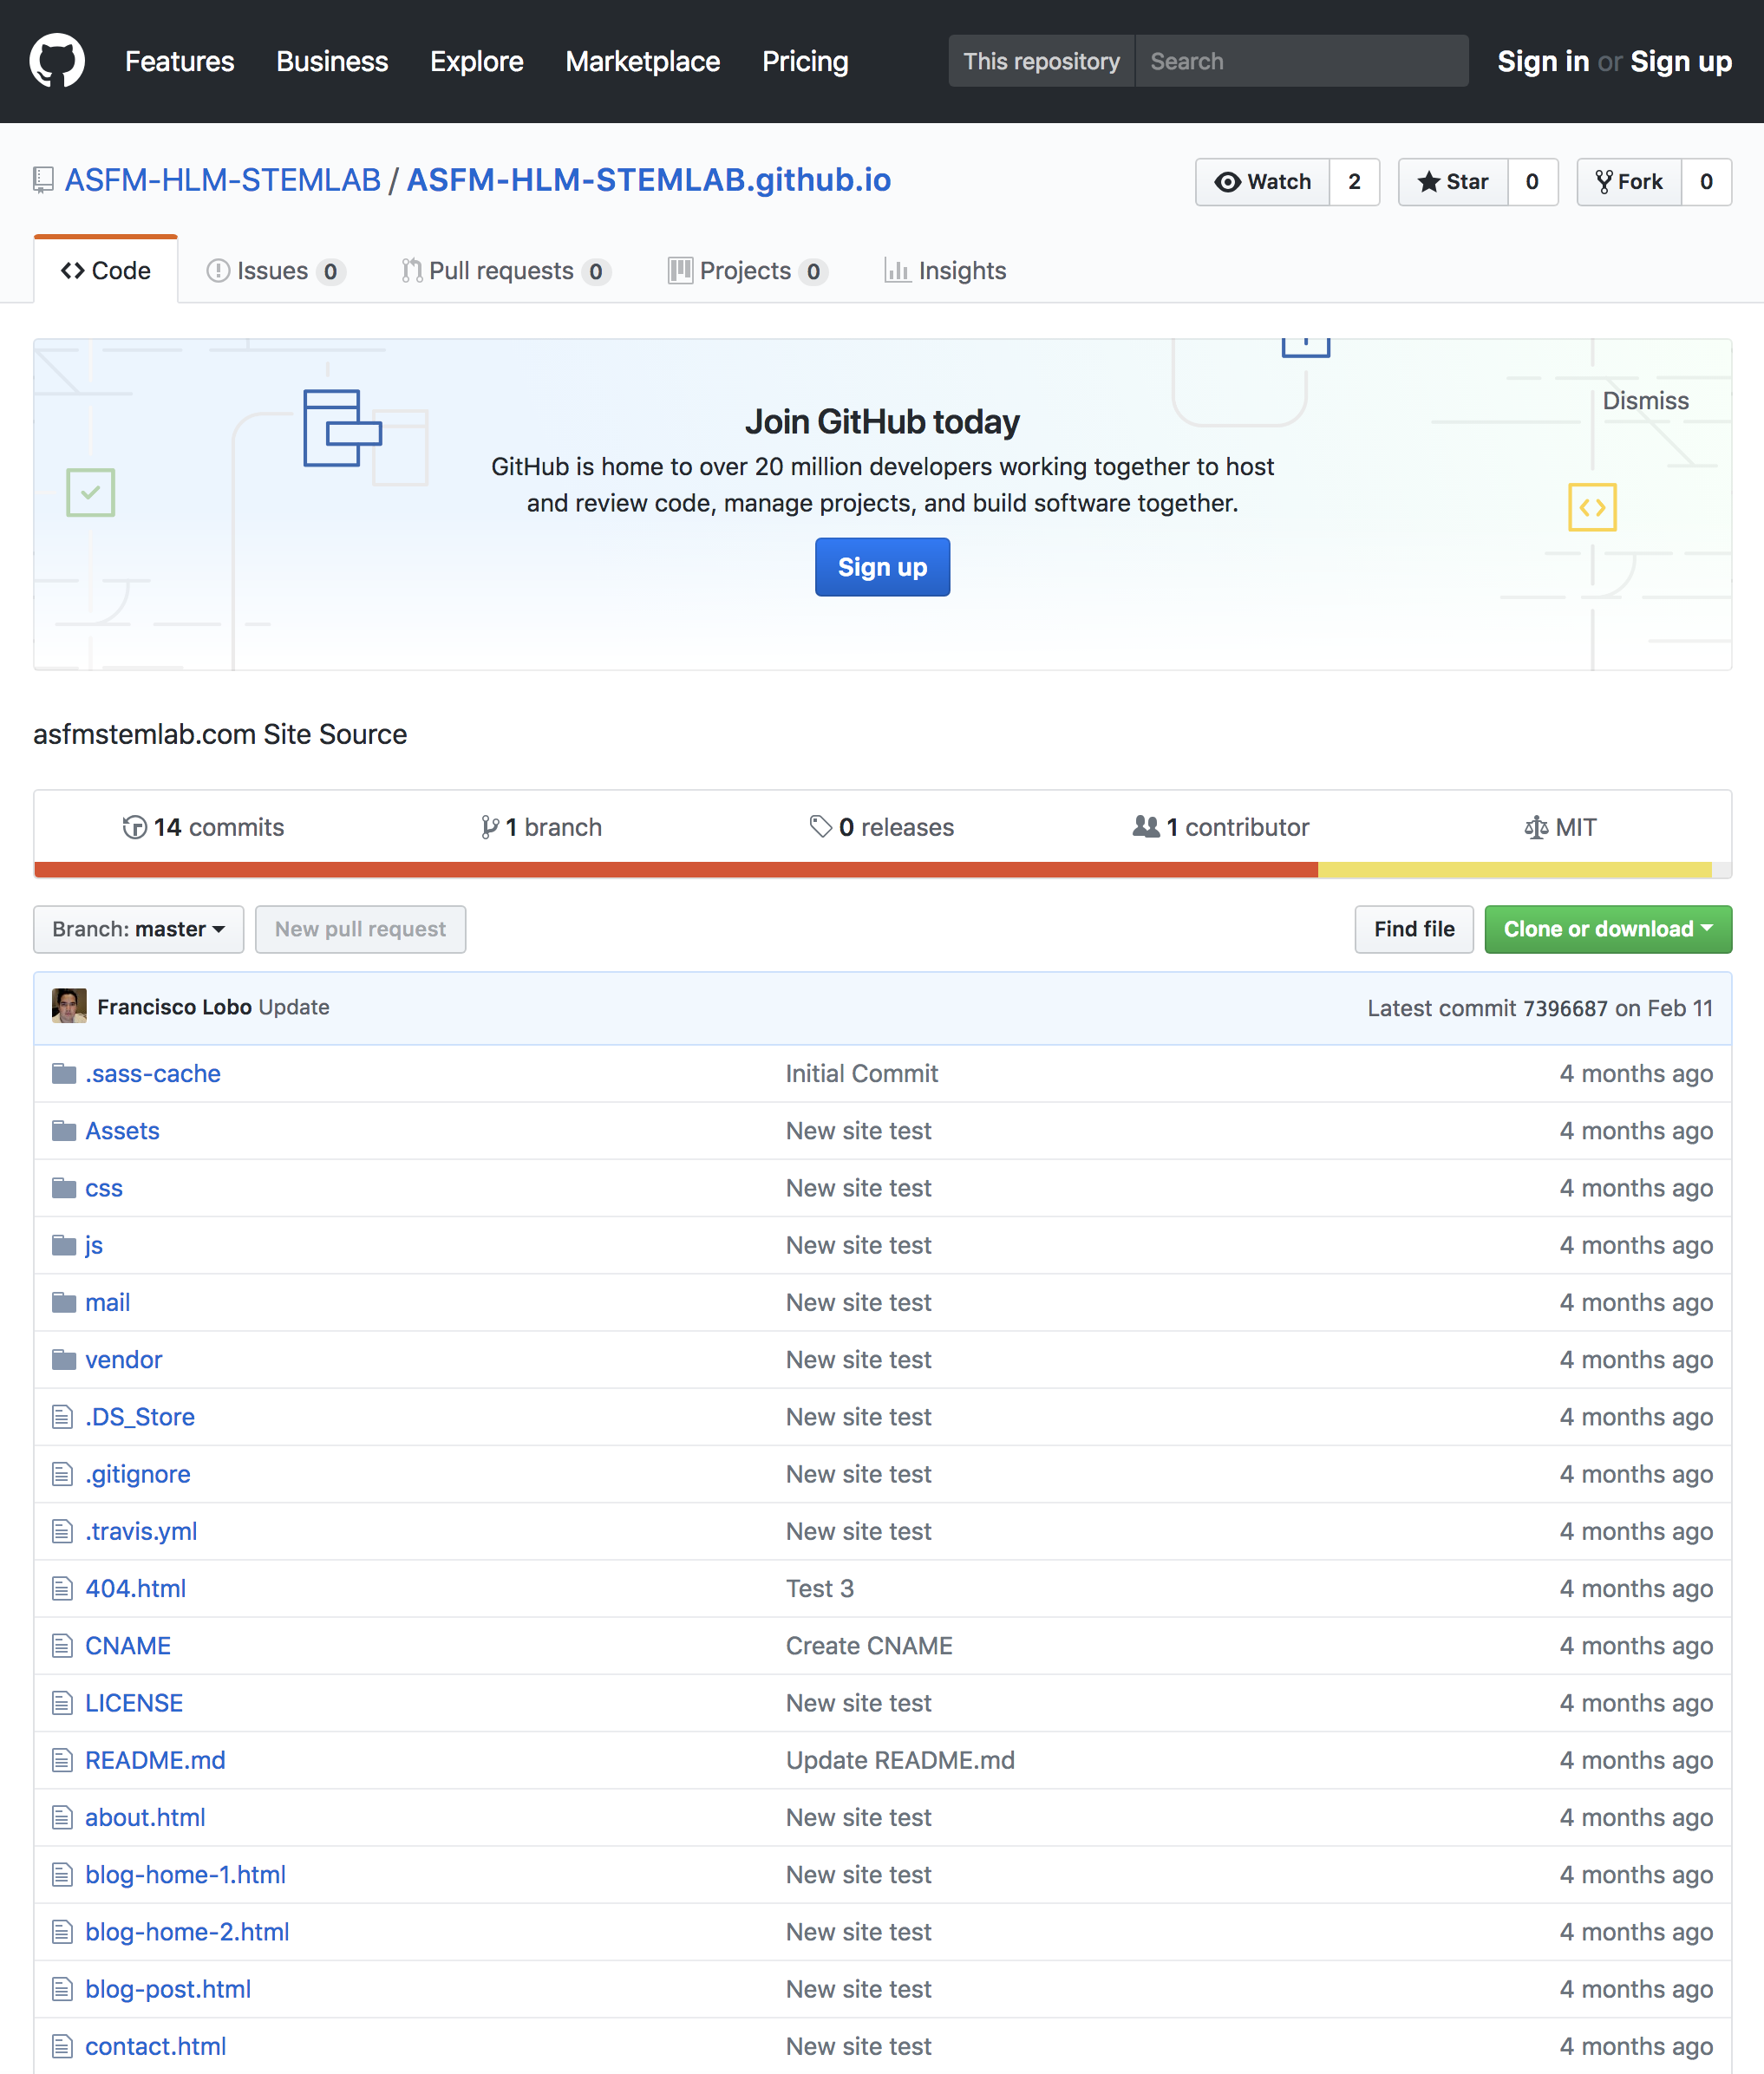The image size is (1764, 2074).
Task: Open the ASFM-HLM-STEMLAB.github.io repository link
Action: coord(648,179)
